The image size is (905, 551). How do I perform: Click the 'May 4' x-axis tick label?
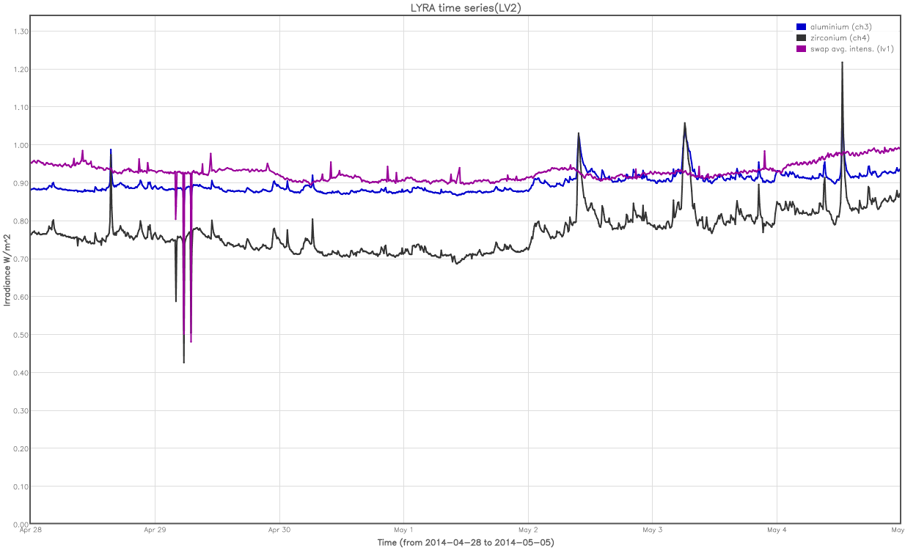777,530
